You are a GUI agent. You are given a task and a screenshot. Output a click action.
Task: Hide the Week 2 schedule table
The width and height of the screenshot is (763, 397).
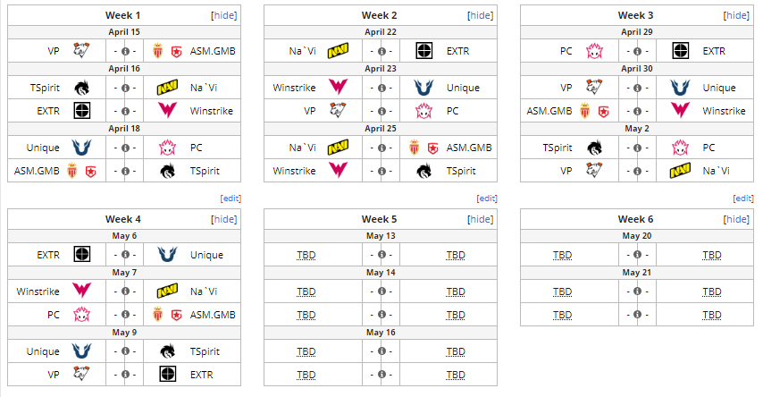tap(481, 15)
